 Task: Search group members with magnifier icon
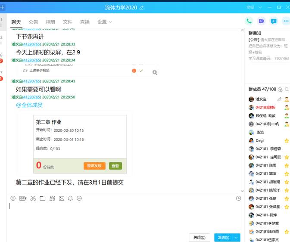point(287,89)
